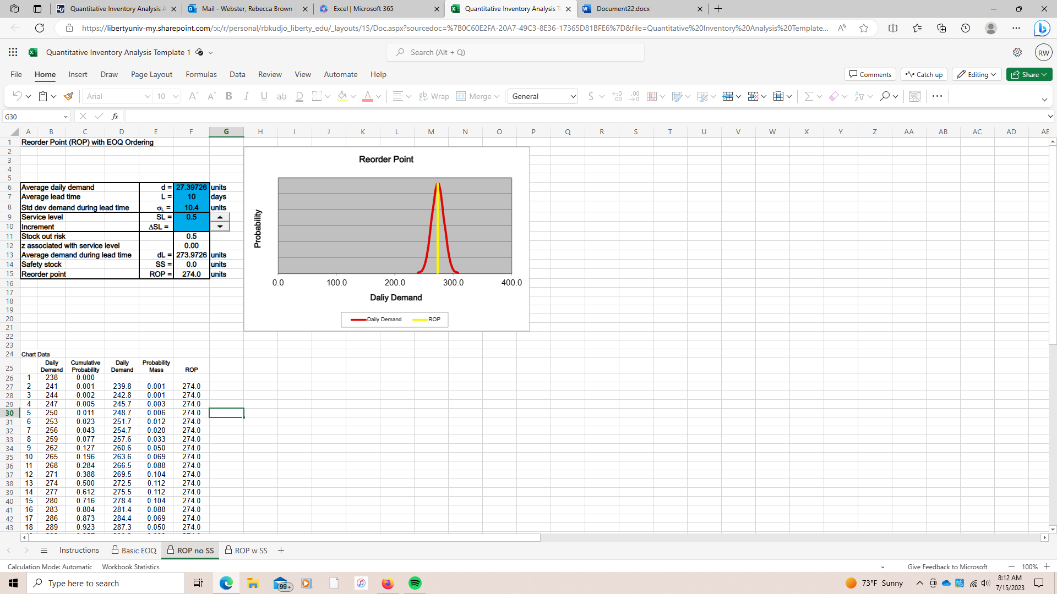Expand the ribbon display options chevron
This screenshot has height=594, width=1057.
(x=1044, y=100)
